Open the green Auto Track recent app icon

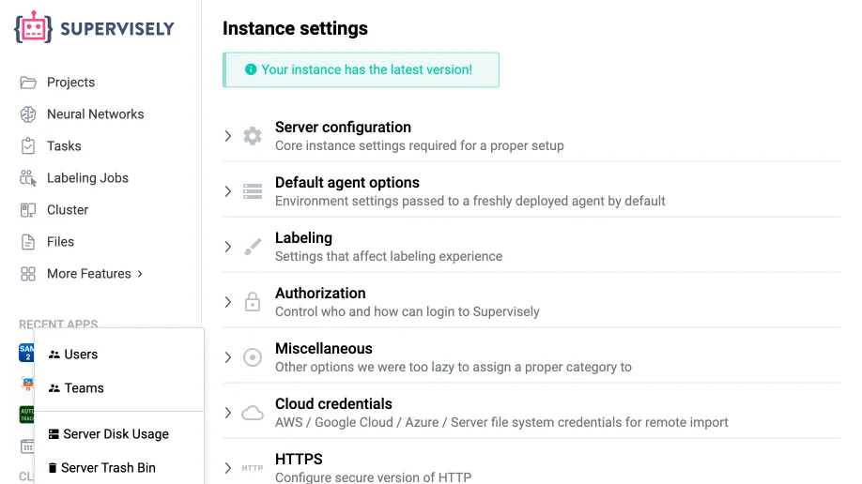(26, 415)
